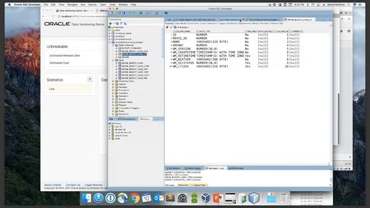Expand the Functions tree node
This screenshot has height=208, width=370.
tap(113, 93)
